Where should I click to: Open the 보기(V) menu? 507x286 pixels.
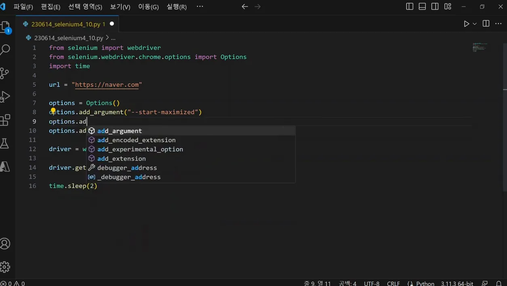(x=120, y=7)
